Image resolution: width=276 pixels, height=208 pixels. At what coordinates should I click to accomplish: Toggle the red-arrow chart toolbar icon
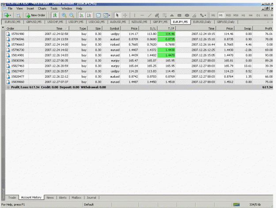(x=89, y=15)
